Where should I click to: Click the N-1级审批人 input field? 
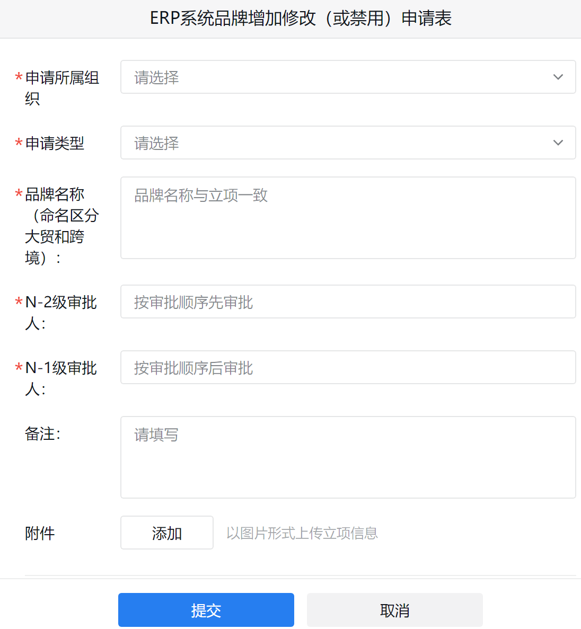[348, 367]
